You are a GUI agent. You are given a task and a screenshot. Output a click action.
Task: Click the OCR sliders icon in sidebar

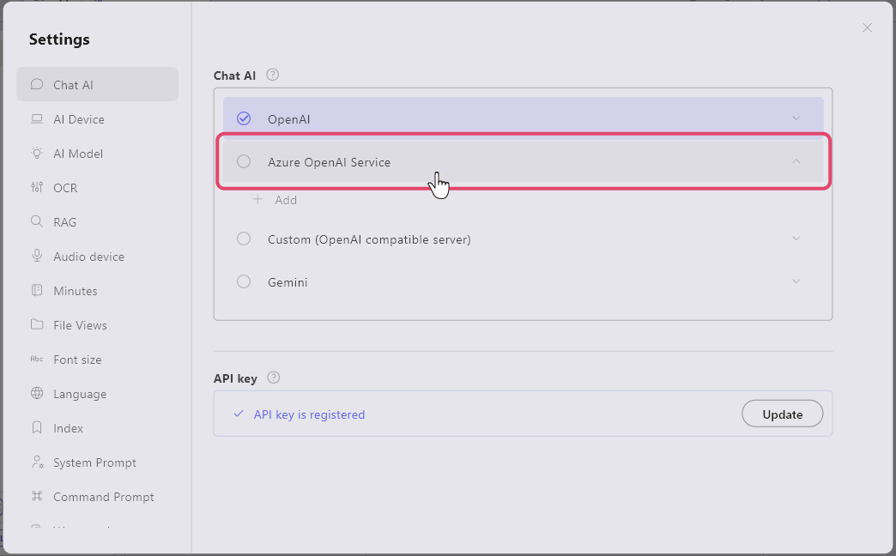point(37,188)
